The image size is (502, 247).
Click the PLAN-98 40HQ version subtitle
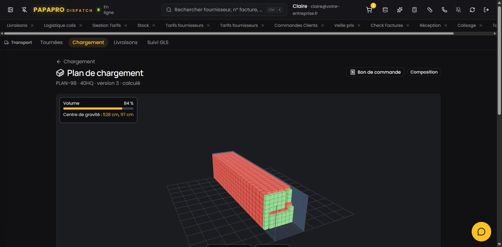(98, 83)
